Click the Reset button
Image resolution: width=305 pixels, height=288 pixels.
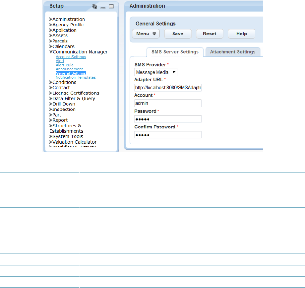click(210, 34)
